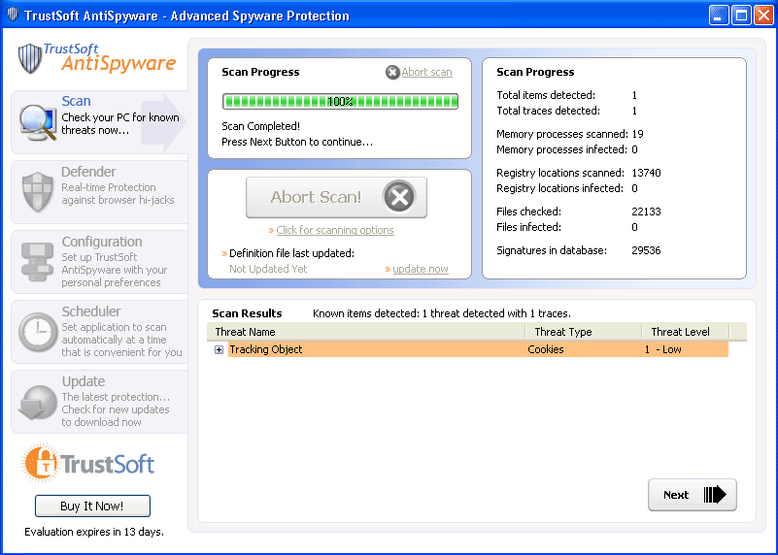Image resolution: width=778 pixels, height=555 pixels.
Task: Click the Update download arrow icon
Action: coord(37,402)
